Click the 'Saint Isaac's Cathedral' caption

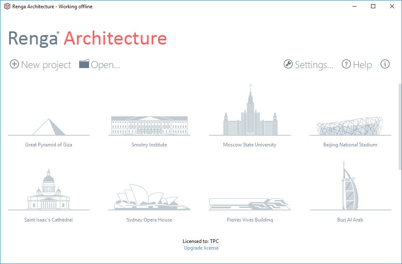(x=49, y=220)
